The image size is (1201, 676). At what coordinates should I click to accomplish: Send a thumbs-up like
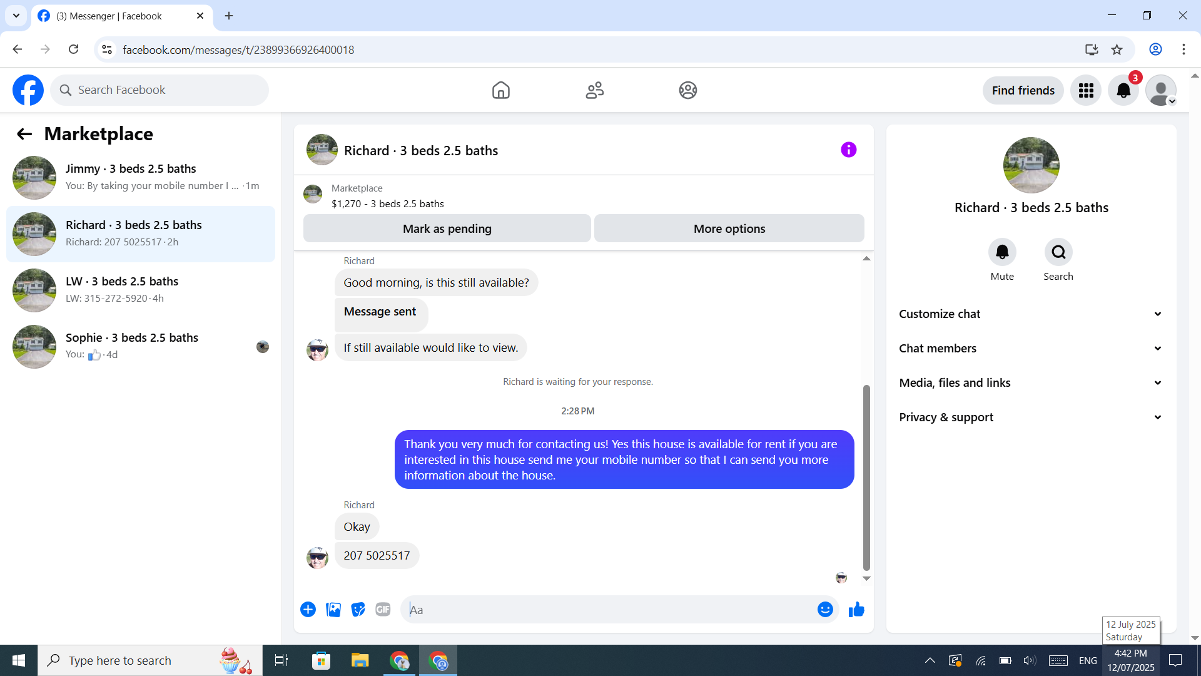(x=856, y=610)
